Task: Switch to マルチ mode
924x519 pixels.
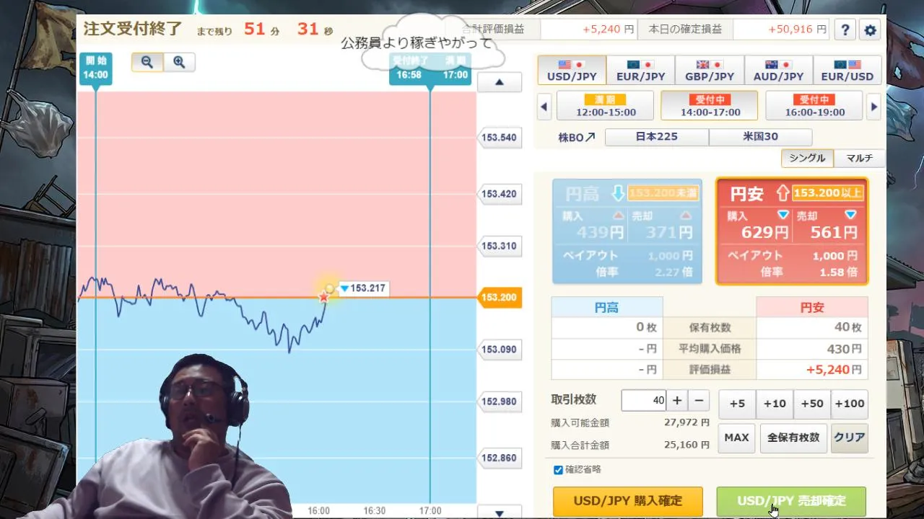Action: [860, 158]
